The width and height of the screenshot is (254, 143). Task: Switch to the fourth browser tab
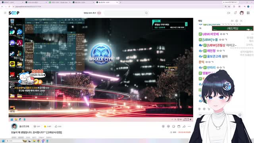(83, 2)
